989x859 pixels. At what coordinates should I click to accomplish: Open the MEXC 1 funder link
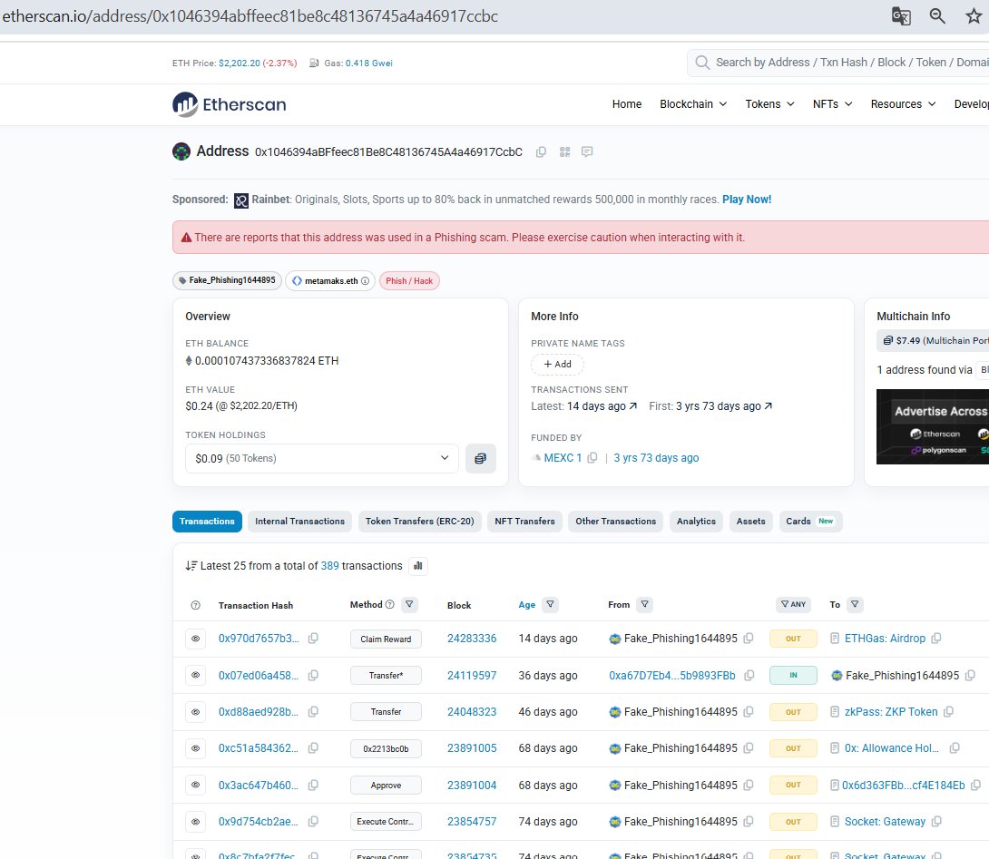tap(563, 458)
